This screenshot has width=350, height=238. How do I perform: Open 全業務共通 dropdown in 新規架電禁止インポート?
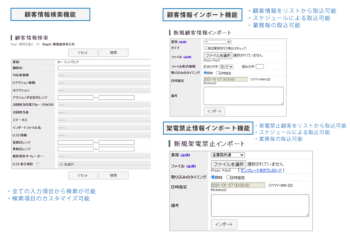228,155
